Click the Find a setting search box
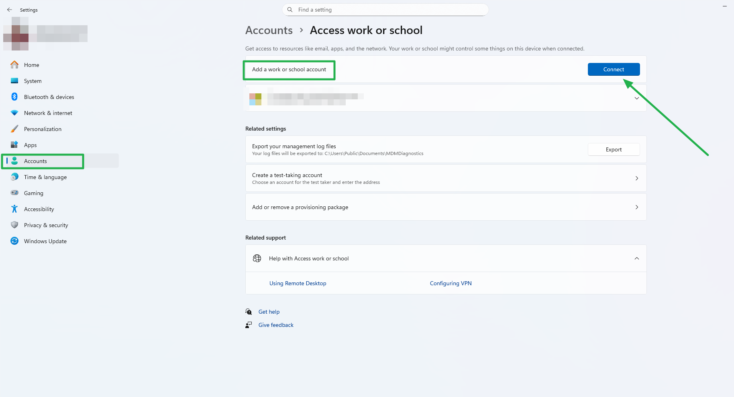The height and width of the screenshot is (397, 734). click(385, 9)
